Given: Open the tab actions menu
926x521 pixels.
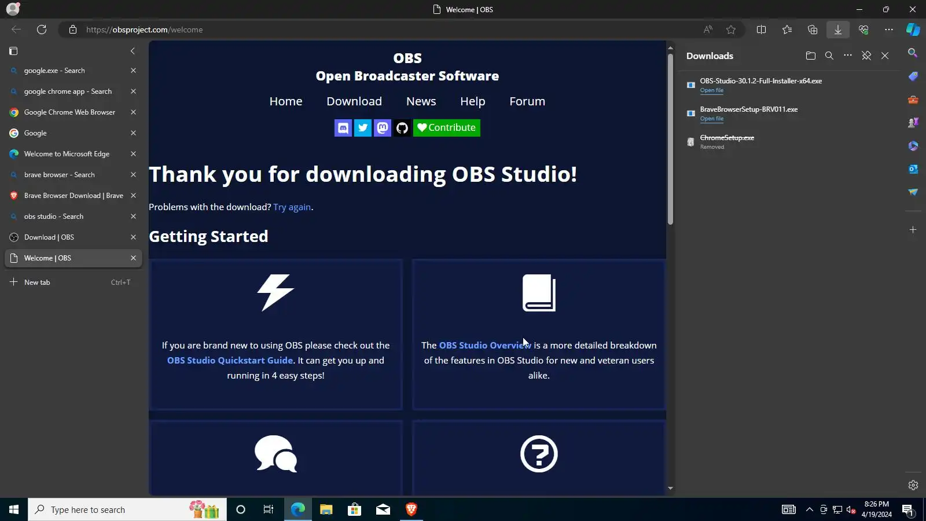Looking at the screenshot, I should (13, 51).
